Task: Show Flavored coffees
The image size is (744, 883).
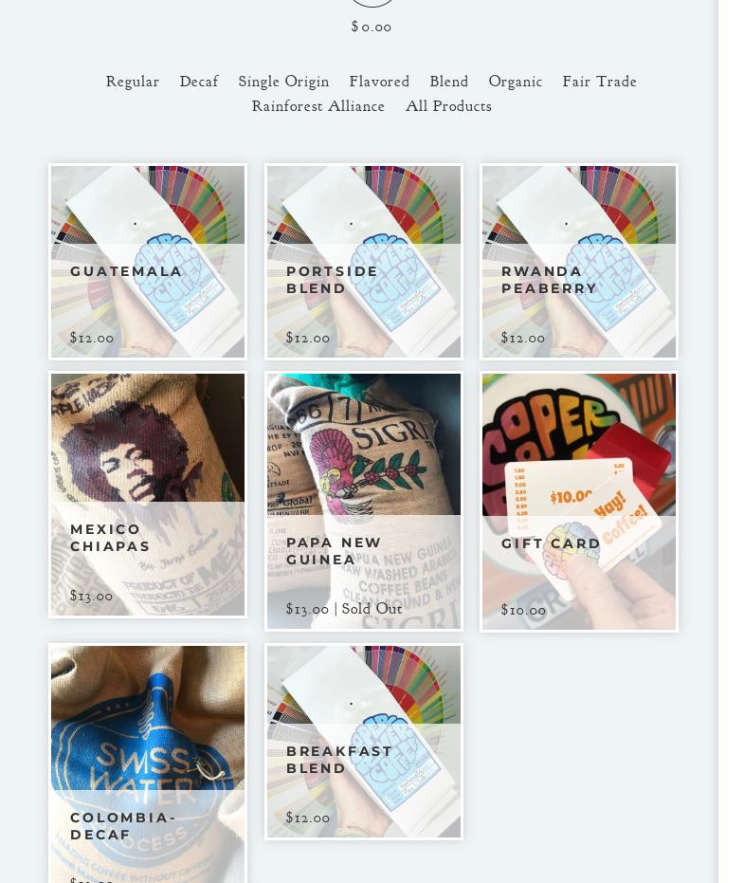Action: (x=379, y=82)
